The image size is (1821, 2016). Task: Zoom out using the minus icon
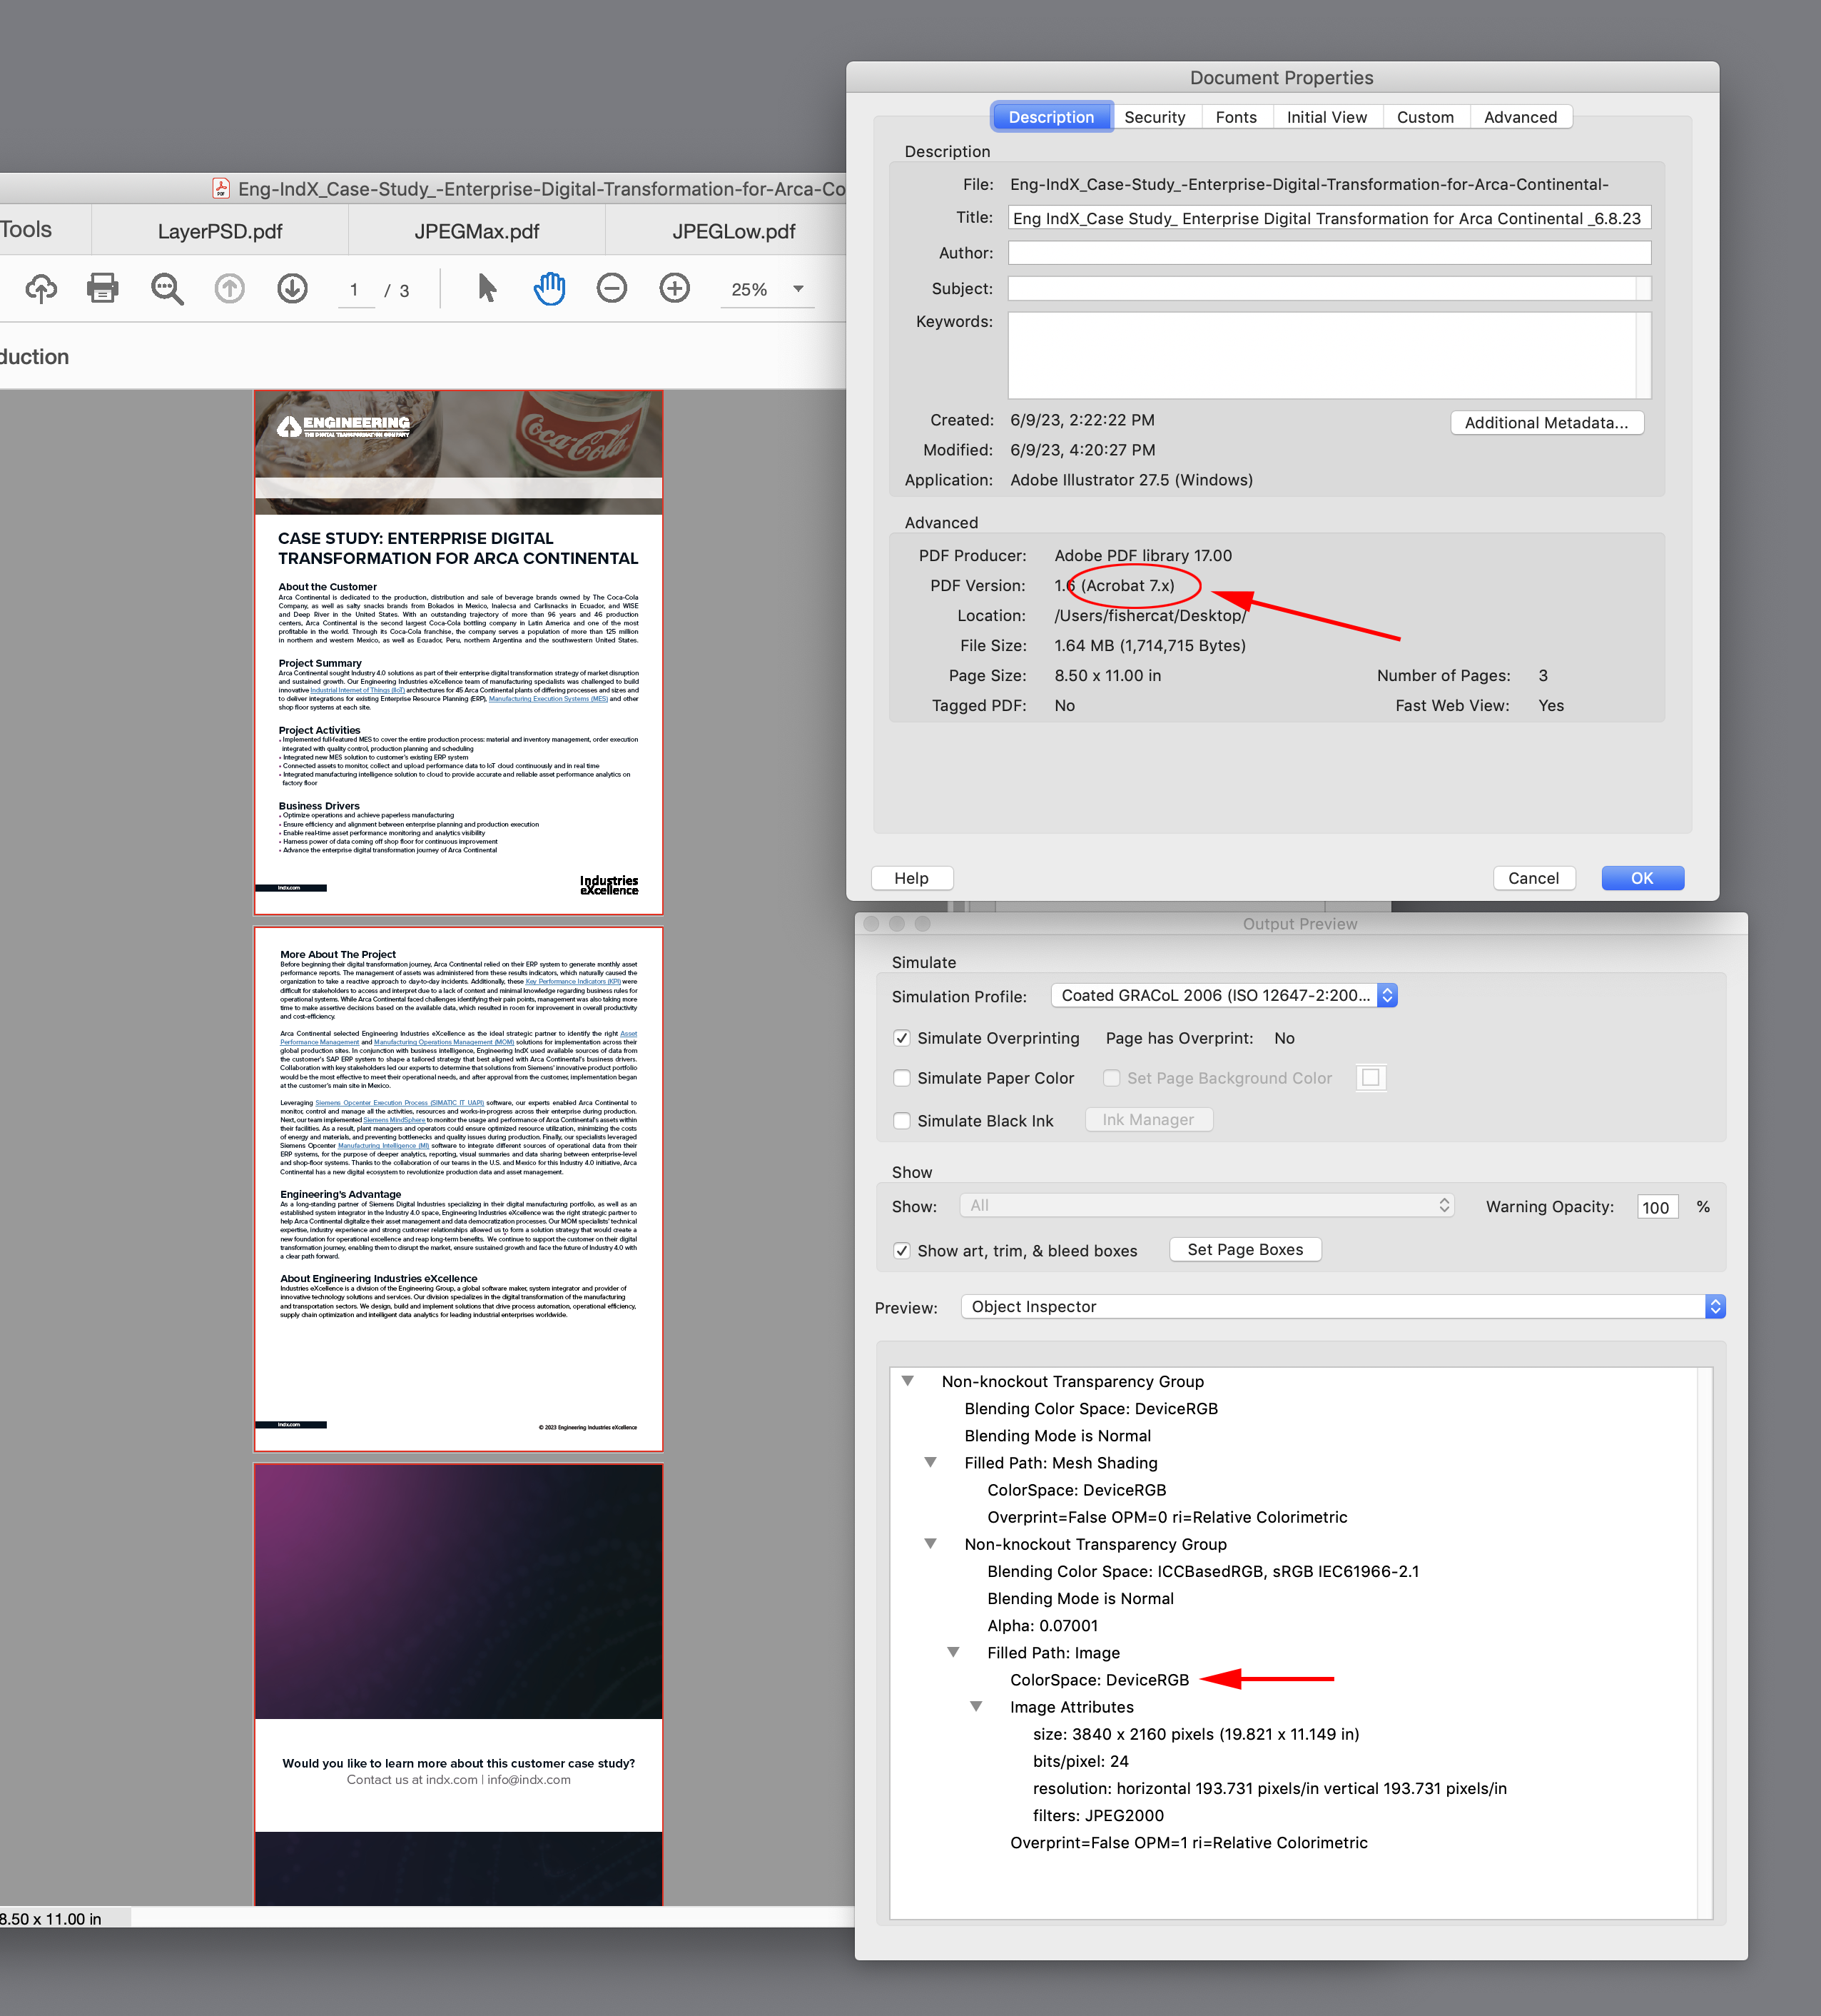612,288
